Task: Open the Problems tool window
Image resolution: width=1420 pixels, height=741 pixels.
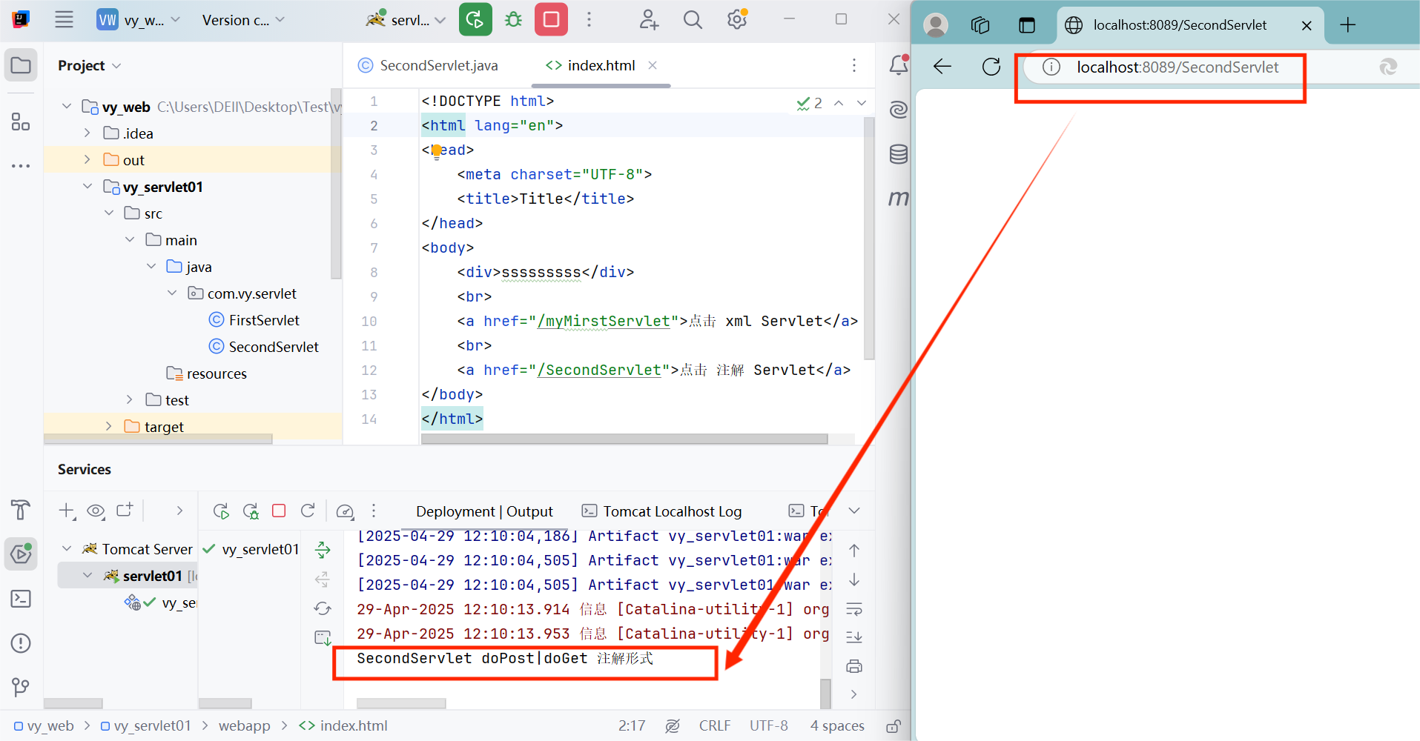Action: tap(20, 643)
